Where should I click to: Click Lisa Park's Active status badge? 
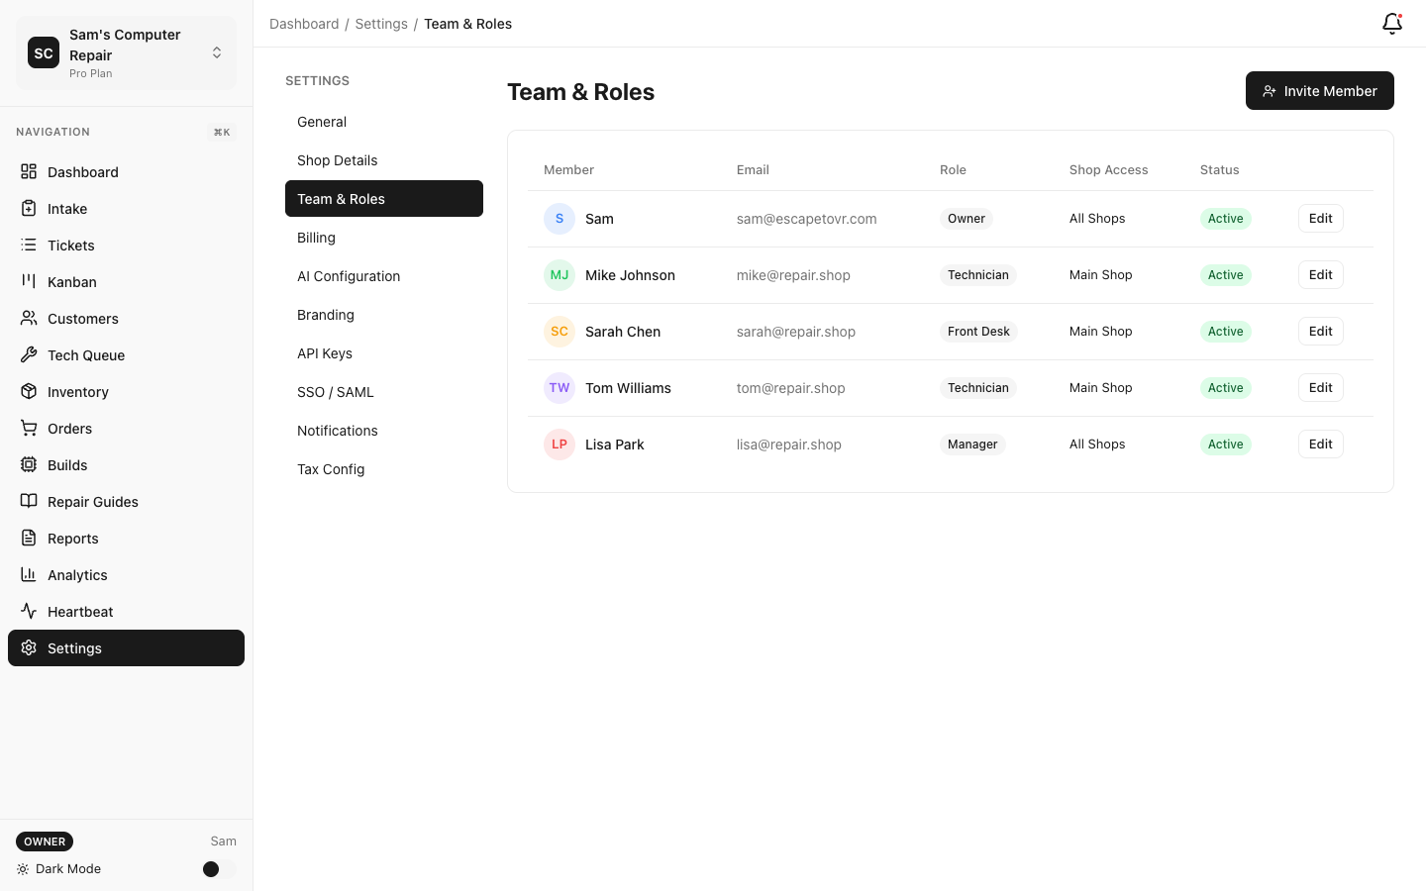point(1226,444)
